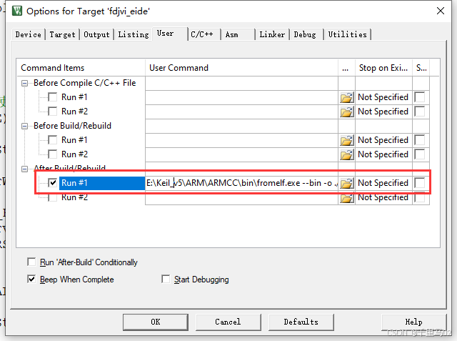Switch to the Linker tab
The width and height of the screenshot is (457, 341).
click(x=272, y=34)
